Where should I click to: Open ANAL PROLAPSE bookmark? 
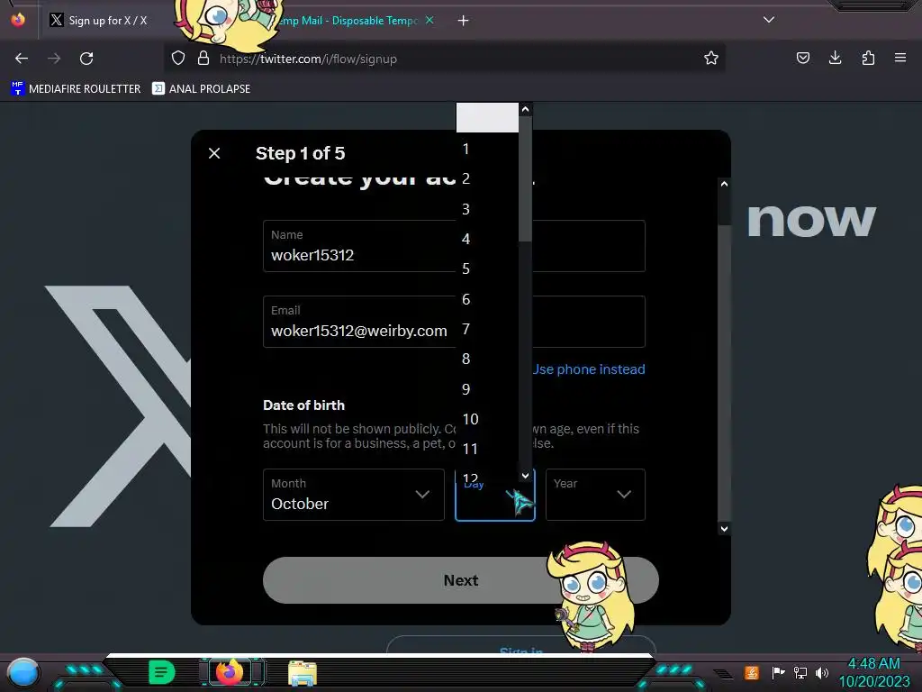point(201,89)
